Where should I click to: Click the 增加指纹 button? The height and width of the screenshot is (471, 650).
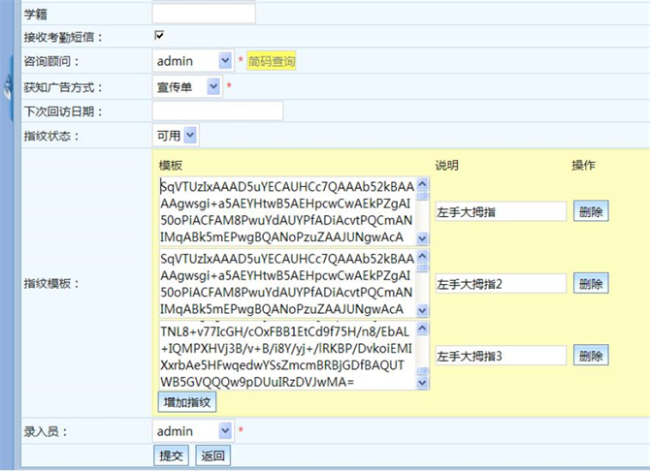186,401
